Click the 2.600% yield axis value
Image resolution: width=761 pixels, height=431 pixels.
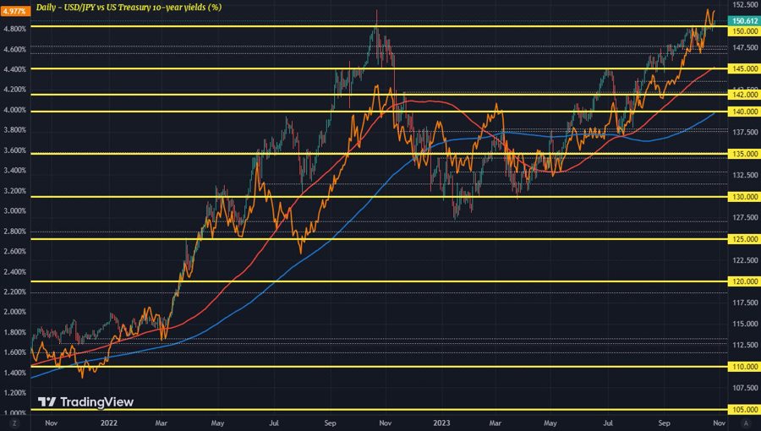click(x=14, y=251)
